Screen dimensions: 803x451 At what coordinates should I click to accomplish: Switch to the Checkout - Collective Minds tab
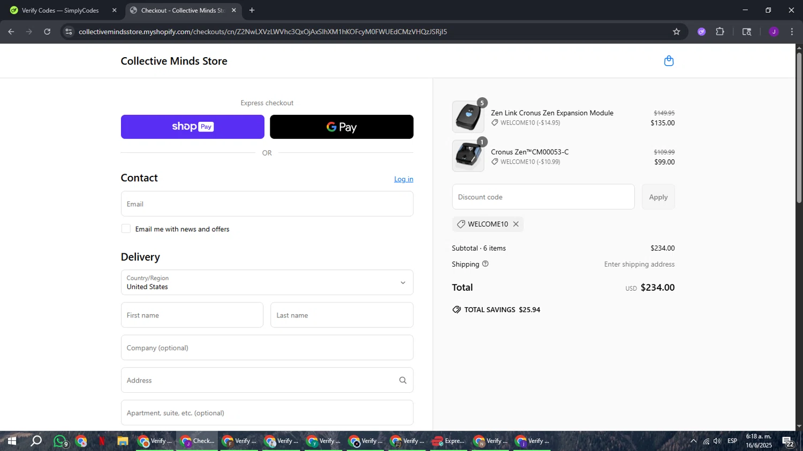183,10
